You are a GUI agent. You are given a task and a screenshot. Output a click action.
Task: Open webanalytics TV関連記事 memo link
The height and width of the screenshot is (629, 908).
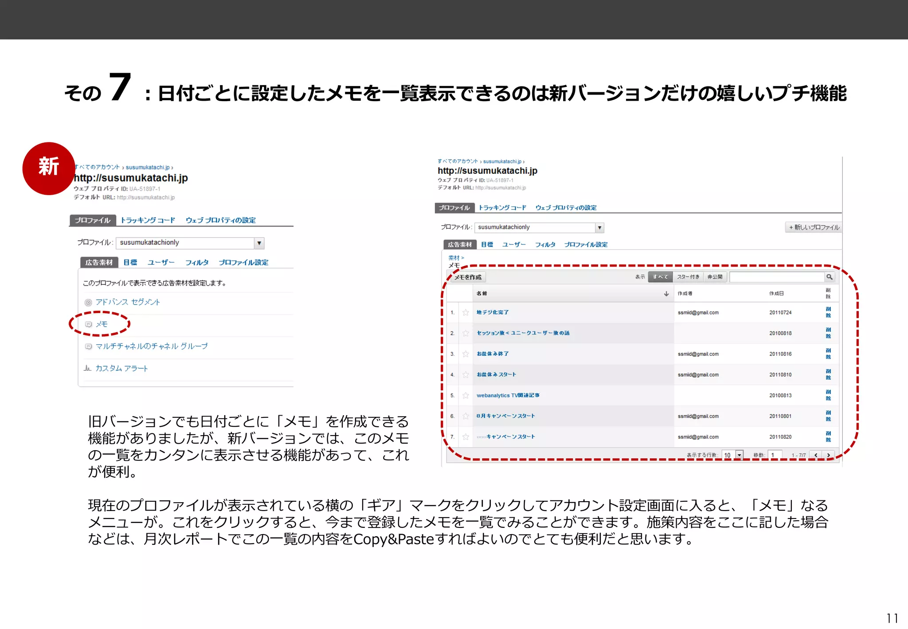pos(508,395)
